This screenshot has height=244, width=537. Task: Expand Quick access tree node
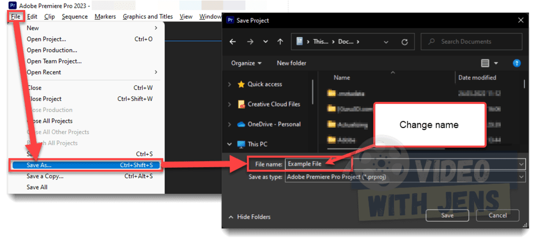tap(230, 84)
